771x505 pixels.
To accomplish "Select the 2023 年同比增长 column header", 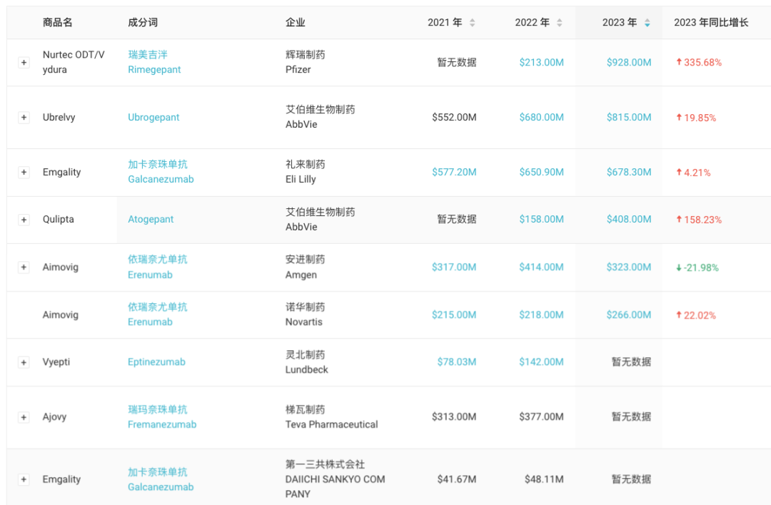I will click(711, 23).
